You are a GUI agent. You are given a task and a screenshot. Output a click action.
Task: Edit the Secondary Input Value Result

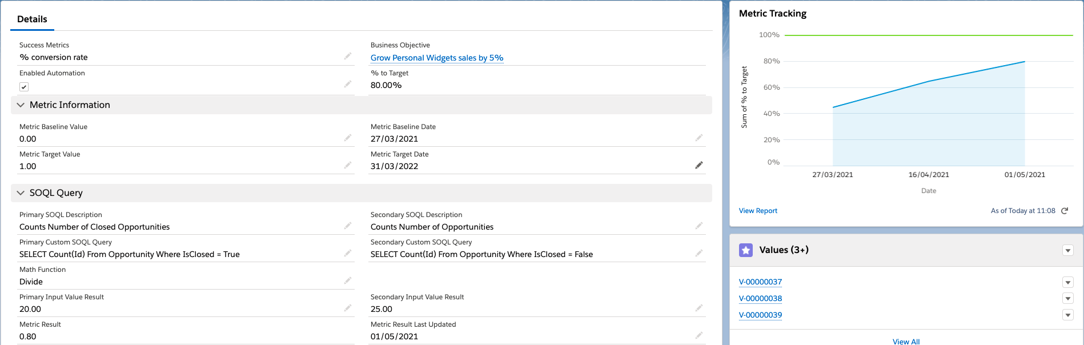[699, 308]
